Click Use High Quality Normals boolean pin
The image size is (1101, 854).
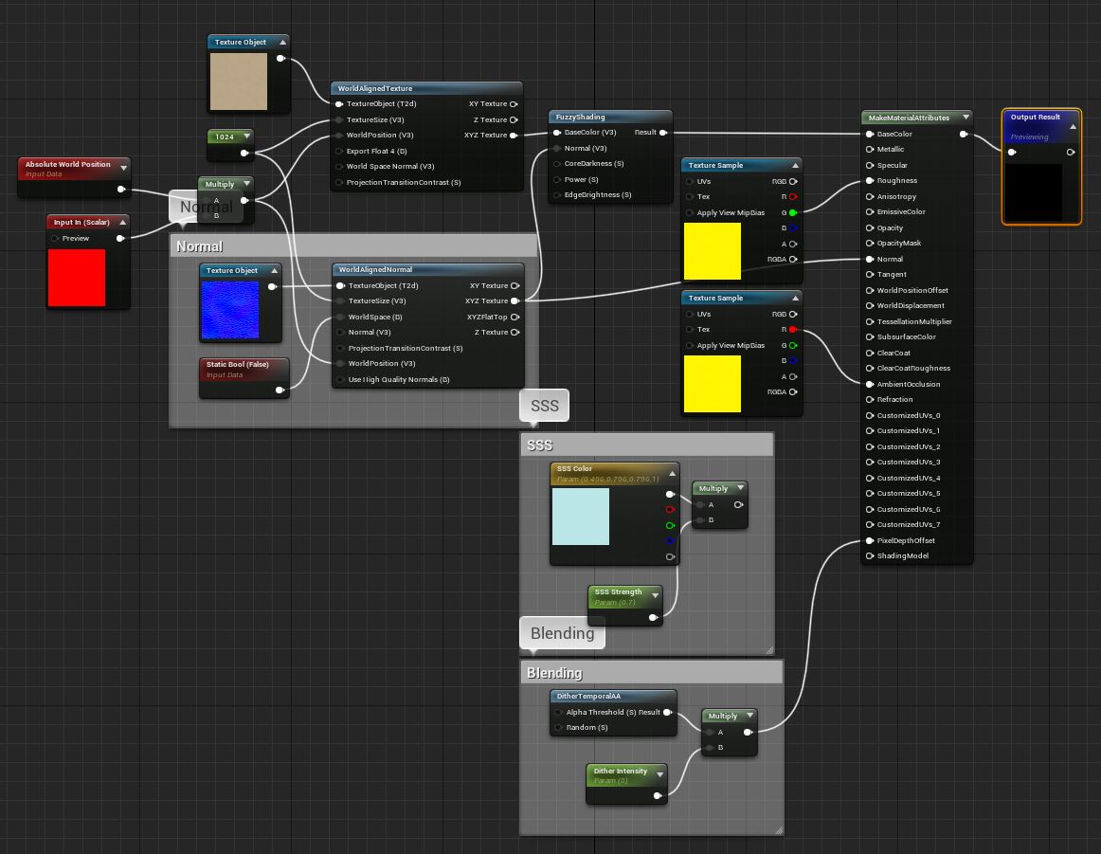click(x=340, y=379)
